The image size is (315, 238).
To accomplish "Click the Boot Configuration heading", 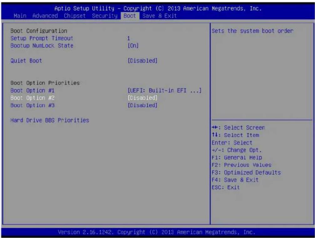I will pyautogui.click(x=38, y=31).
